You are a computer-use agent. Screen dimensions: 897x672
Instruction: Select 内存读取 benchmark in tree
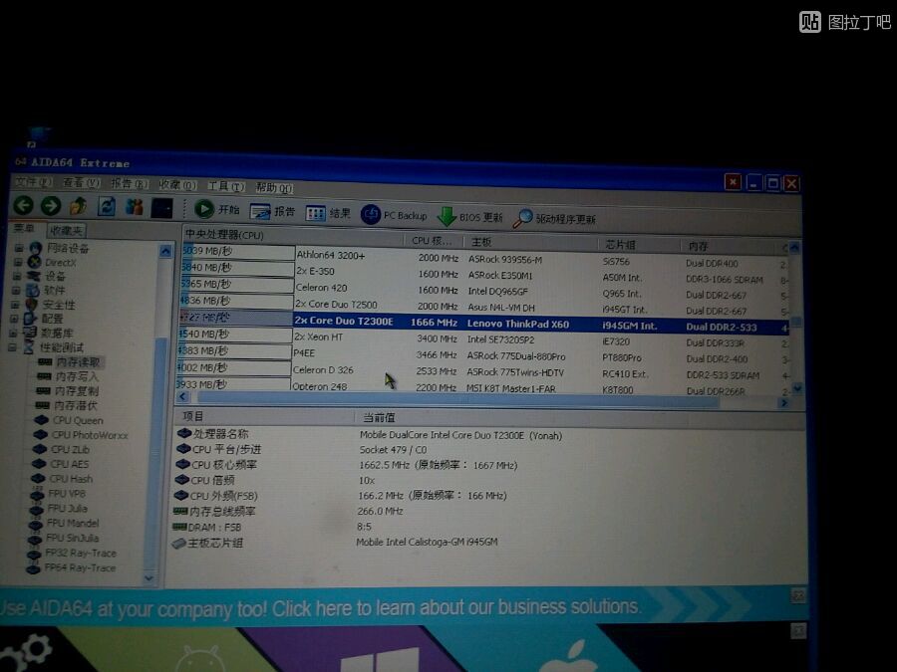(x=78, y=362)
